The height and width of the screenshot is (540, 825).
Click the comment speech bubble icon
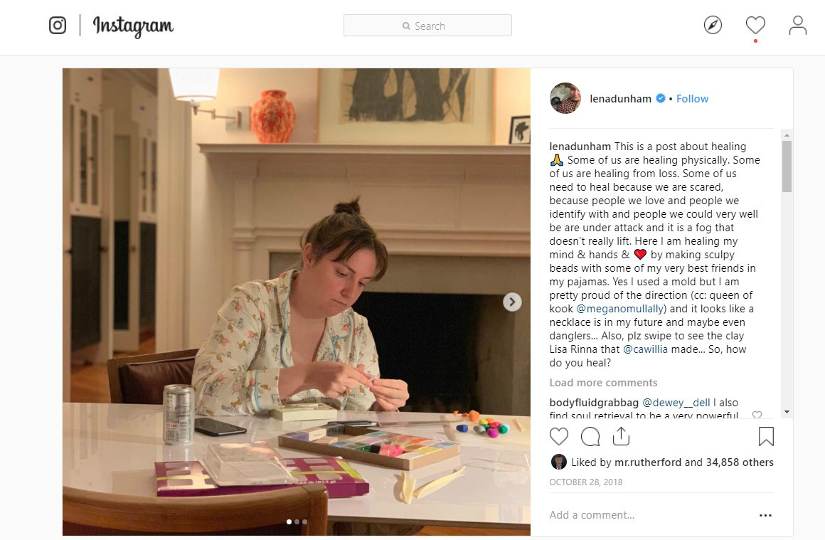coord(590,436)
